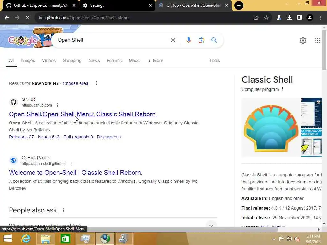
Task: Open options beside People also ask
Action: tap(64, 210)
